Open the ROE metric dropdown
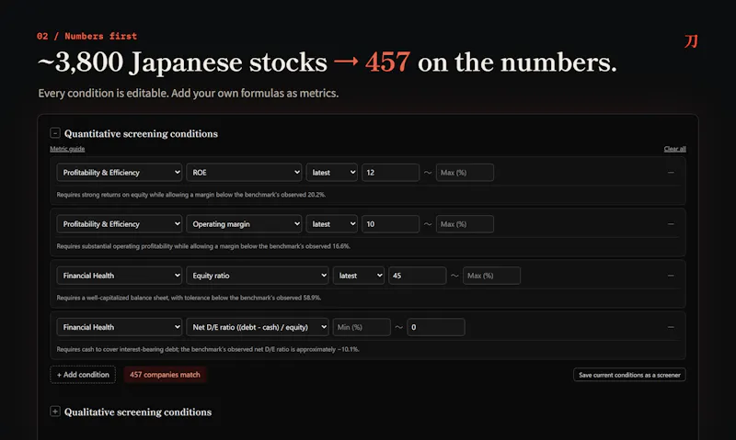The width and height of the screenshot is (736, 440). [244, 173]
